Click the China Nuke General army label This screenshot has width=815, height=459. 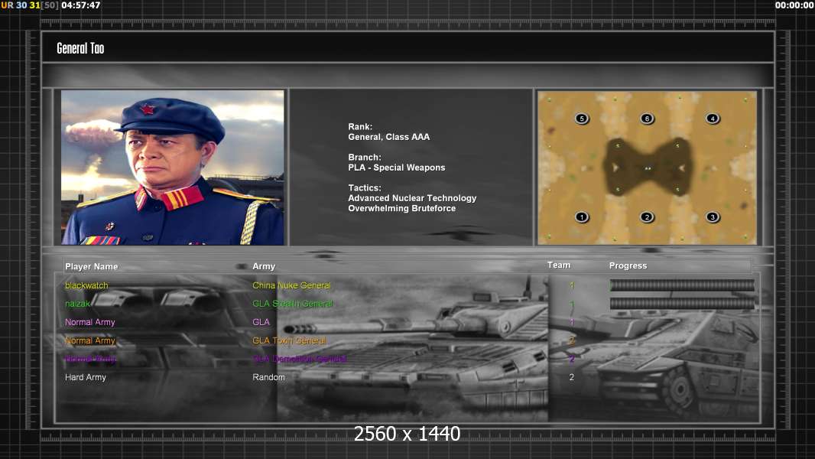(291, 285)
